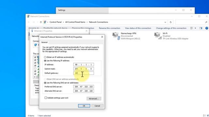Select Use the following DNS server addresses
The width and height of the screenshot is (209, 117).
pos(45,83)
